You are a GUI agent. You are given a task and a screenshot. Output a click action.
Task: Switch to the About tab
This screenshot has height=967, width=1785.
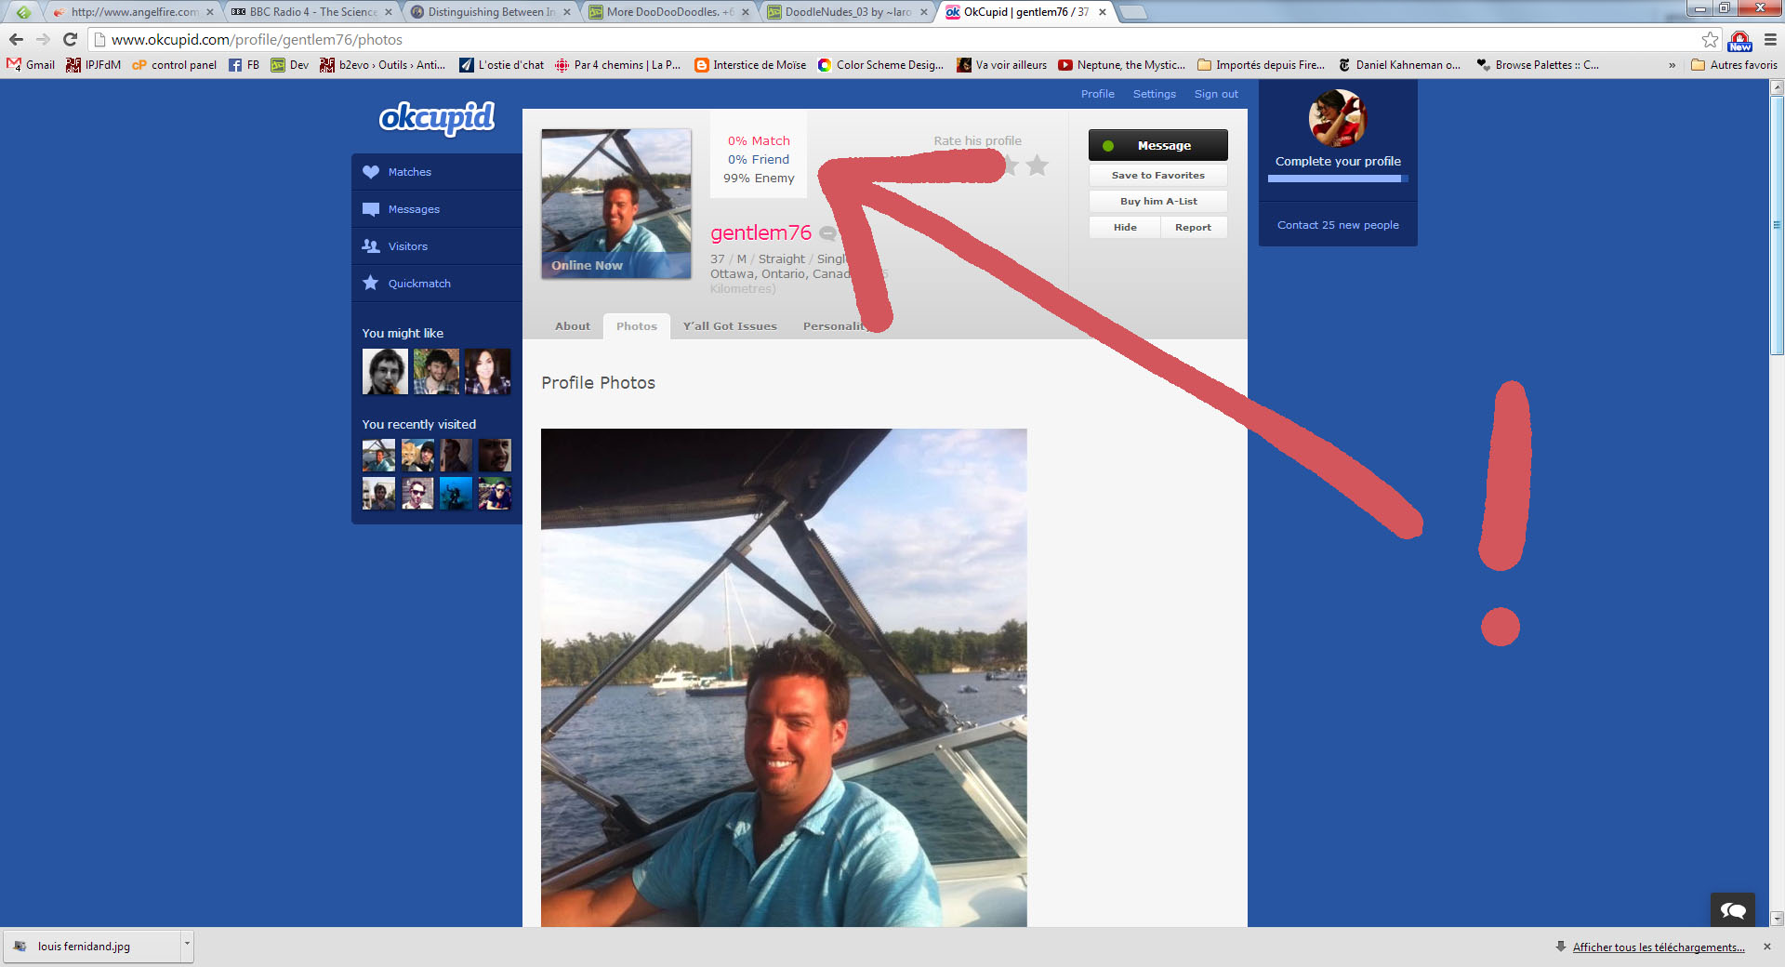coord(572,326)
